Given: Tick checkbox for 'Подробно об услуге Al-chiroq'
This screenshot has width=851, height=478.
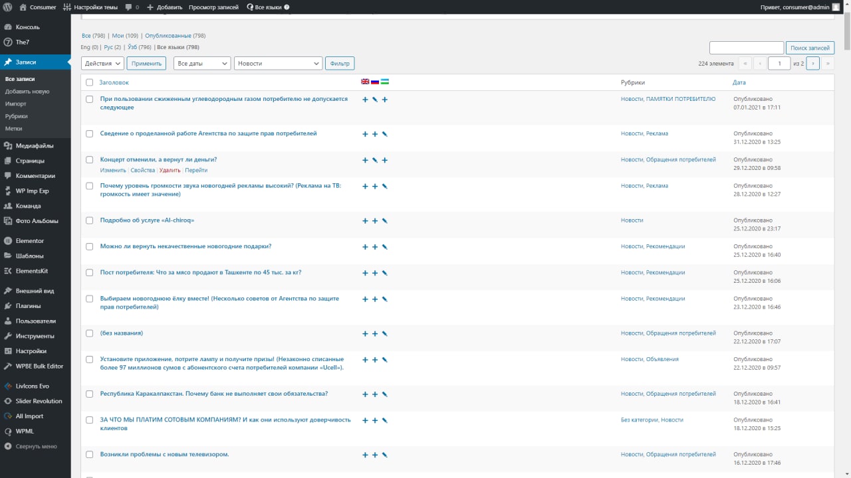Looking at the screenshot, I should [90, 220].
